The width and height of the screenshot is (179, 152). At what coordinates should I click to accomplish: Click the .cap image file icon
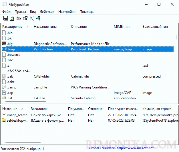pos(4,93)
